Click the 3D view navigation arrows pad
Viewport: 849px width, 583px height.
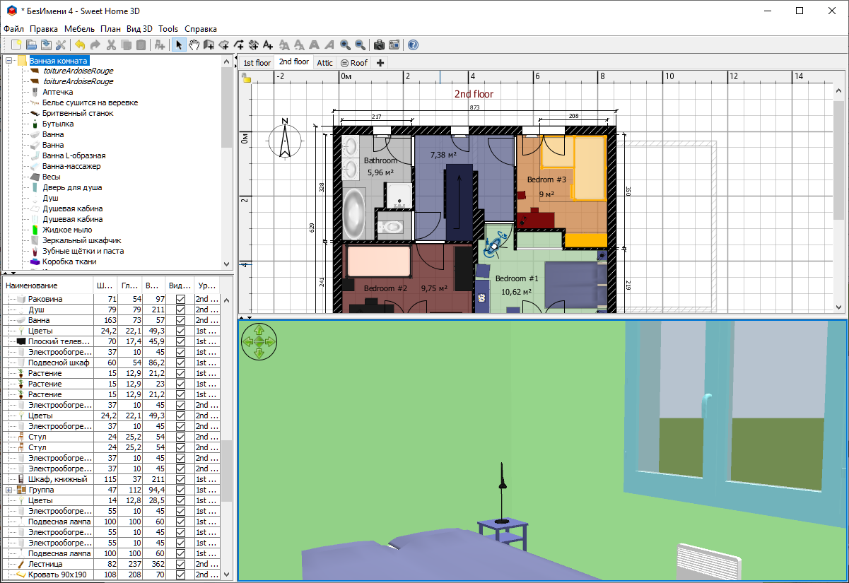[259, 341]
